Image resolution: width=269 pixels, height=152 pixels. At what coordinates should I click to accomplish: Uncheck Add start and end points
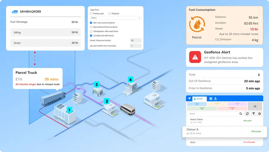[91, 23]
